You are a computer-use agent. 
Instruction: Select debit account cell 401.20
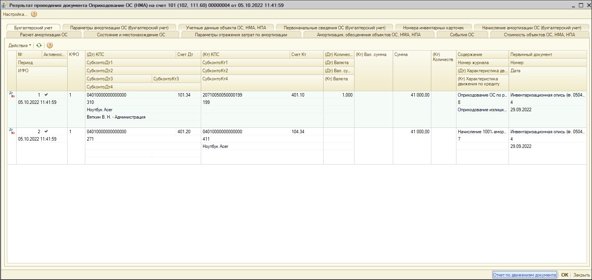[x=188, y=132]
